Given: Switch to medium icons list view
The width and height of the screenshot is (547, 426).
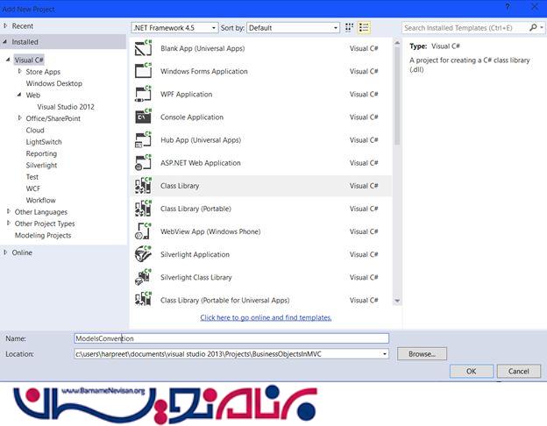Looking at the screenshot, I should (x=364, y=28).
